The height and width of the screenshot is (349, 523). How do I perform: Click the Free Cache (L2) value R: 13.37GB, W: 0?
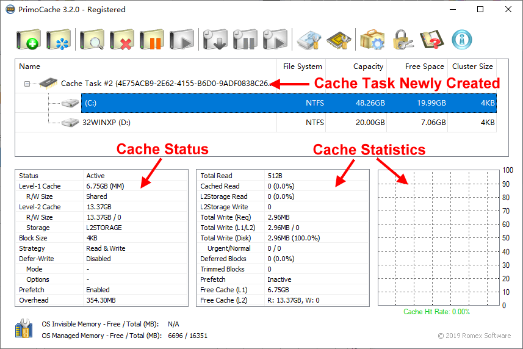tap(293, 300)
